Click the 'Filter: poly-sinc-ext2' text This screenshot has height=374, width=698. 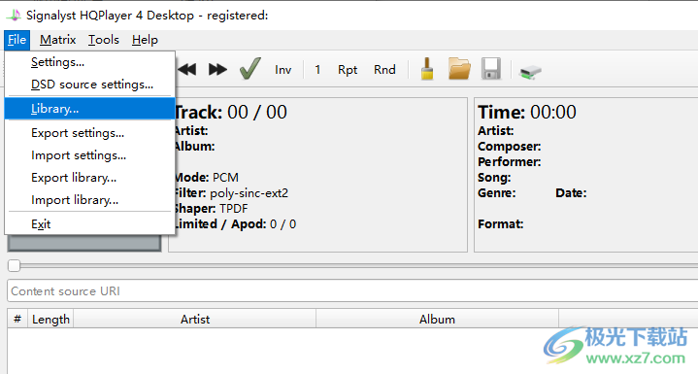tap(231, 193)
